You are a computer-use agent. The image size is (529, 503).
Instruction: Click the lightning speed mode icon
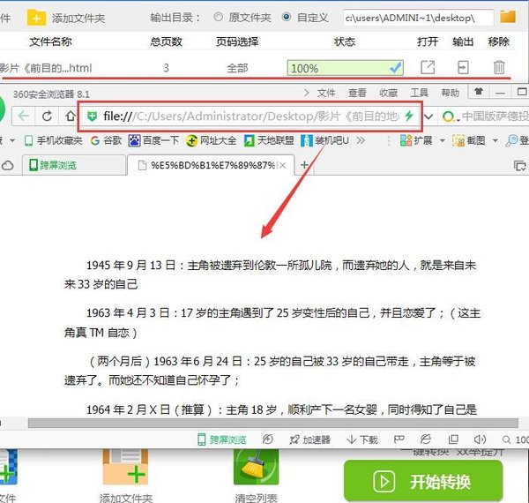point(409,116)
